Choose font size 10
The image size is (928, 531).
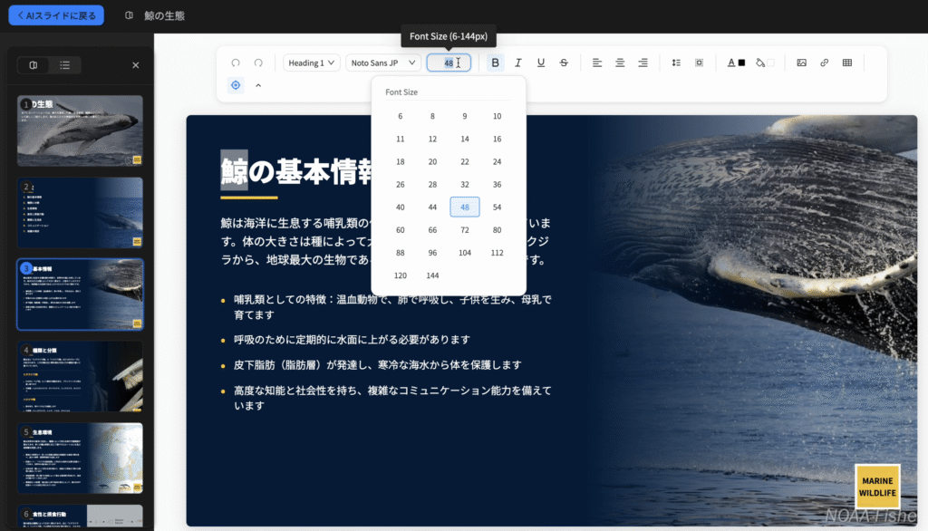tap(498, 116)
